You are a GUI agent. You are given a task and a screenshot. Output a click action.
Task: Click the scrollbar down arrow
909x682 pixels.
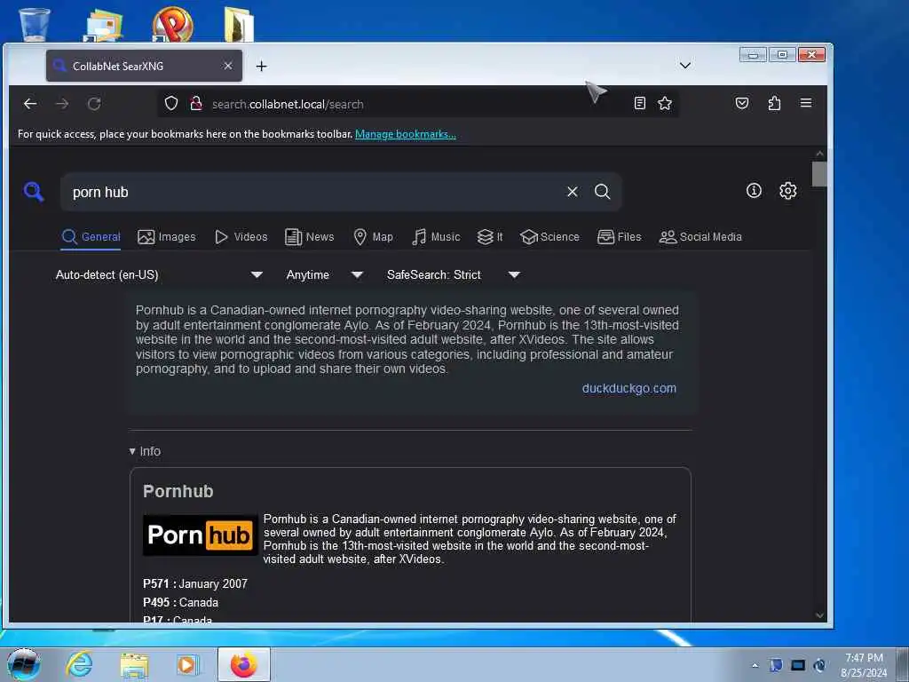819,615
